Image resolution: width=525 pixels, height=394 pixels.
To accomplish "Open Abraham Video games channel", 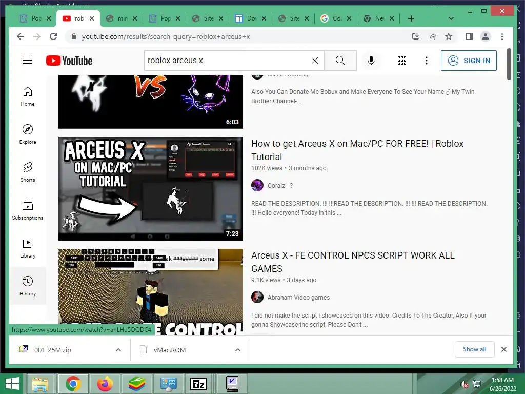I will [x=298, y=297].
